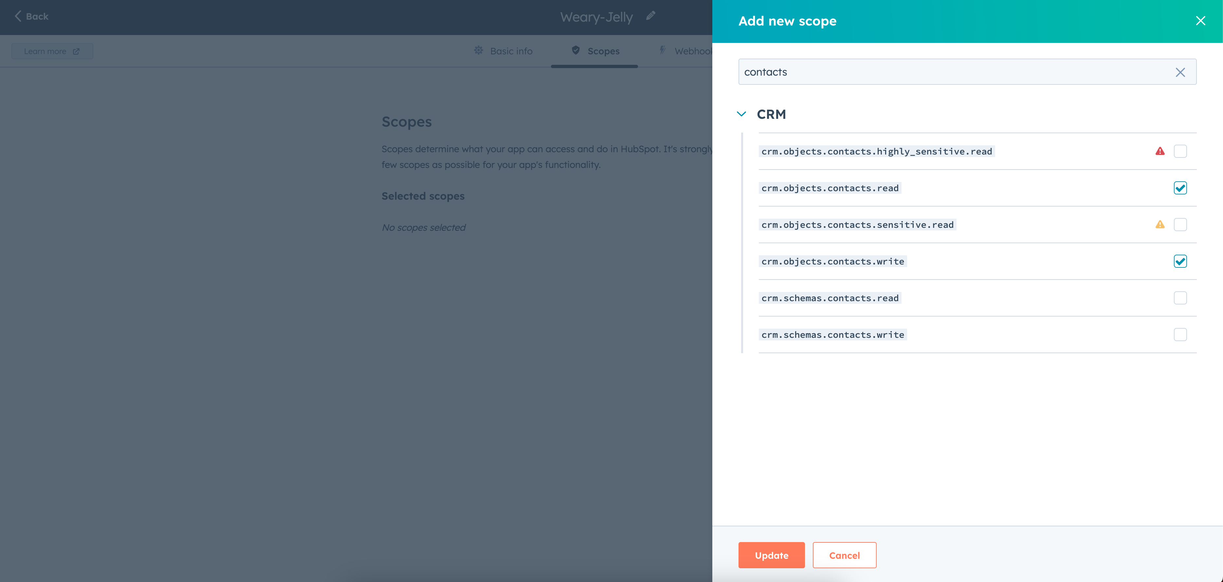
Task: Click the Back arrow icon
Action: click(18, 16)
